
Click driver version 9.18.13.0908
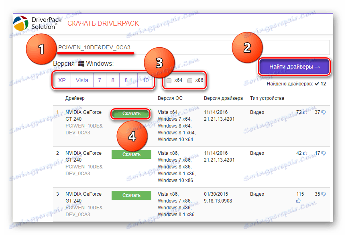click(x=218, y=201)
